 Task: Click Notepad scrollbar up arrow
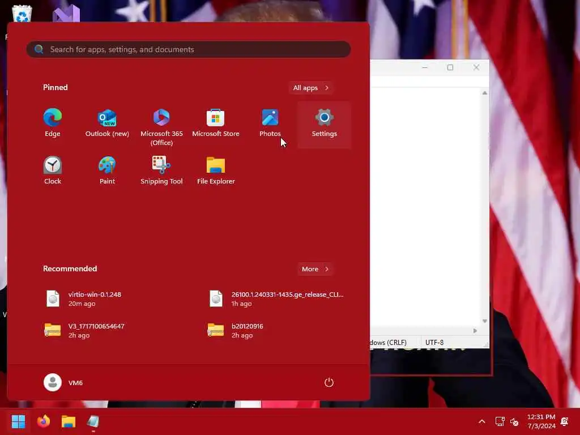pos(485,93)
